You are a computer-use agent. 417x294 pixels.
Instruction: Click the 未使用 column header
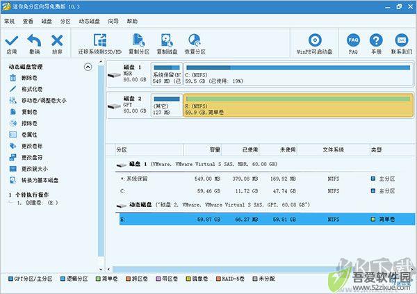click(278, 150)
